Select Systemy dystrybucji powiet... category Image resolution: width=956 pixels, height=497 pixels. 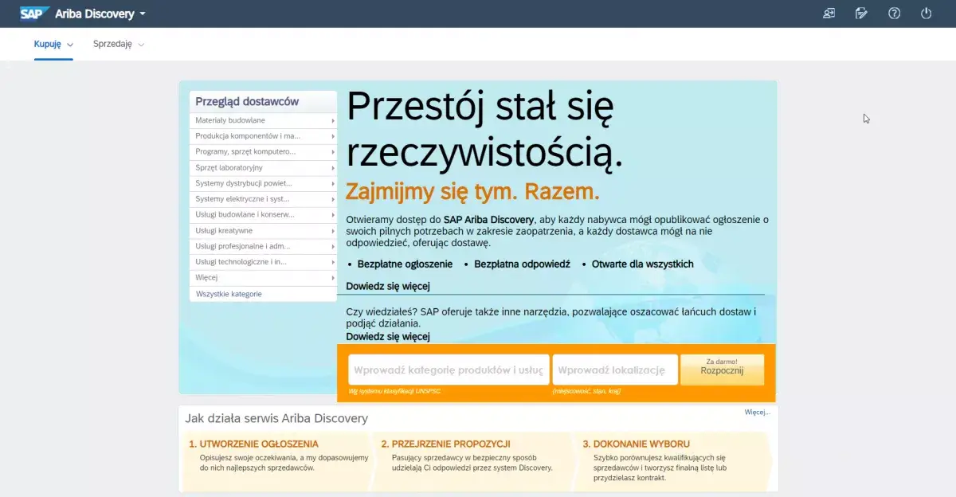pyautogui.click(x=263, y=183)
